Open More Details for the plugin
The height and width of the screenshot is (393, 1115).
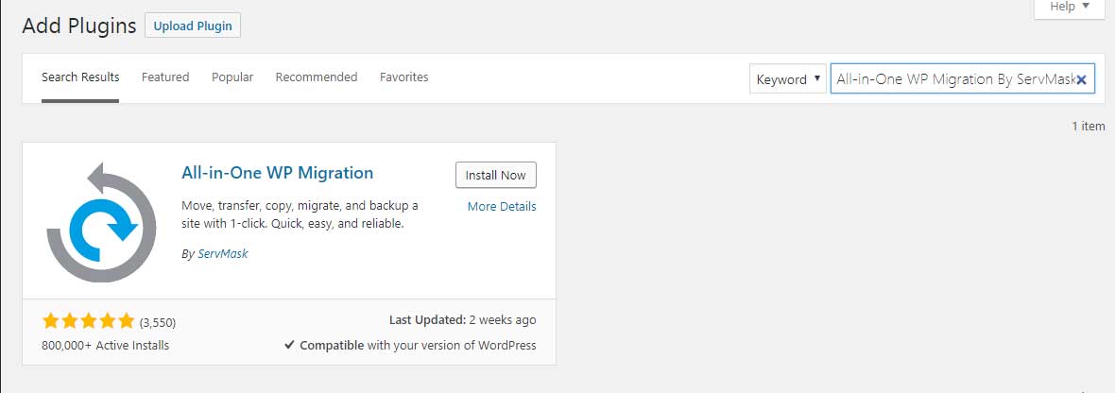tap(502, 207)
